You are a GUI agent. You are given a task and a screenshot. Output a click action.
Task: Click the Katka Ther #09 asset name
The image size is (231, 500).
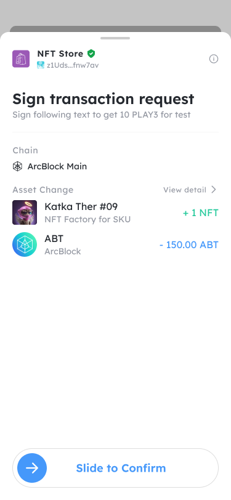pos(81,207)
